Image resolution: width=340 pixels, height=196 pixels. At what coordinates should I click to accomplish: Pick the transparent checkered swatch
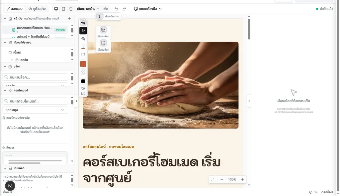(83, 72)
